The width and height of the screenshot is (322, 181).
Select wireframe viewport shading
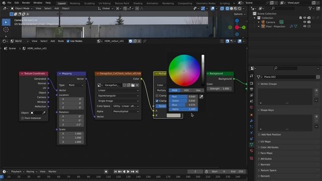click(x=227, y=9)
